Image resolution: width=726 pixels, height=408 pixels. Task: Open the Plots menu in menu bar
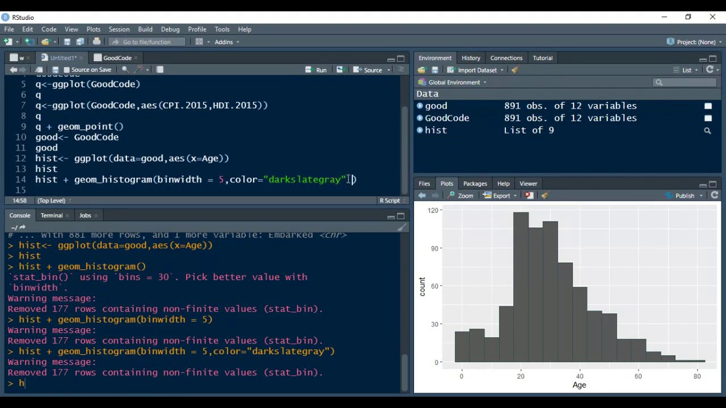click(x=94, y=29)
